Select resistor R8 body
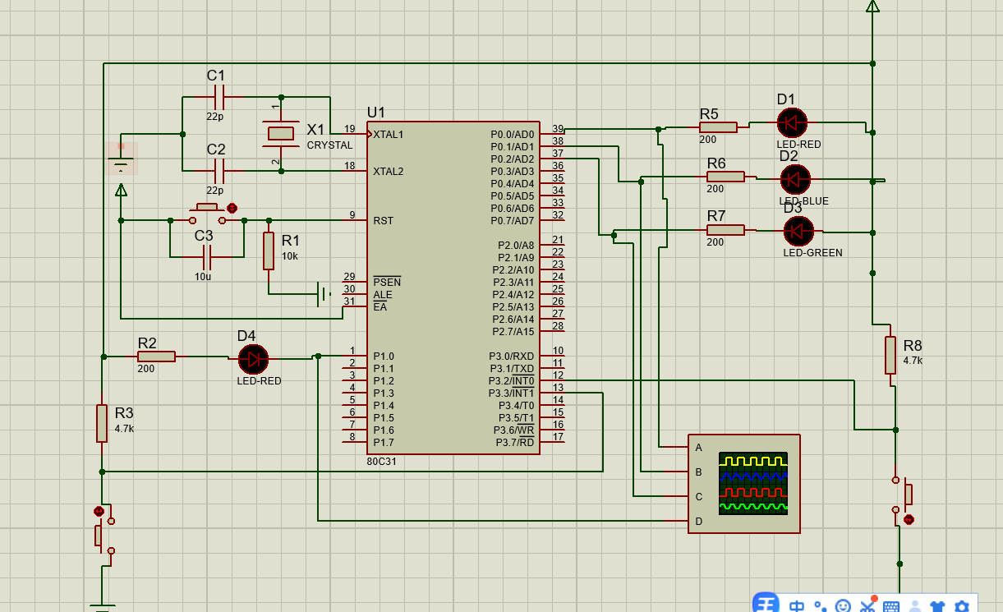The image size is (1003, 612). [x=890, y=355]
